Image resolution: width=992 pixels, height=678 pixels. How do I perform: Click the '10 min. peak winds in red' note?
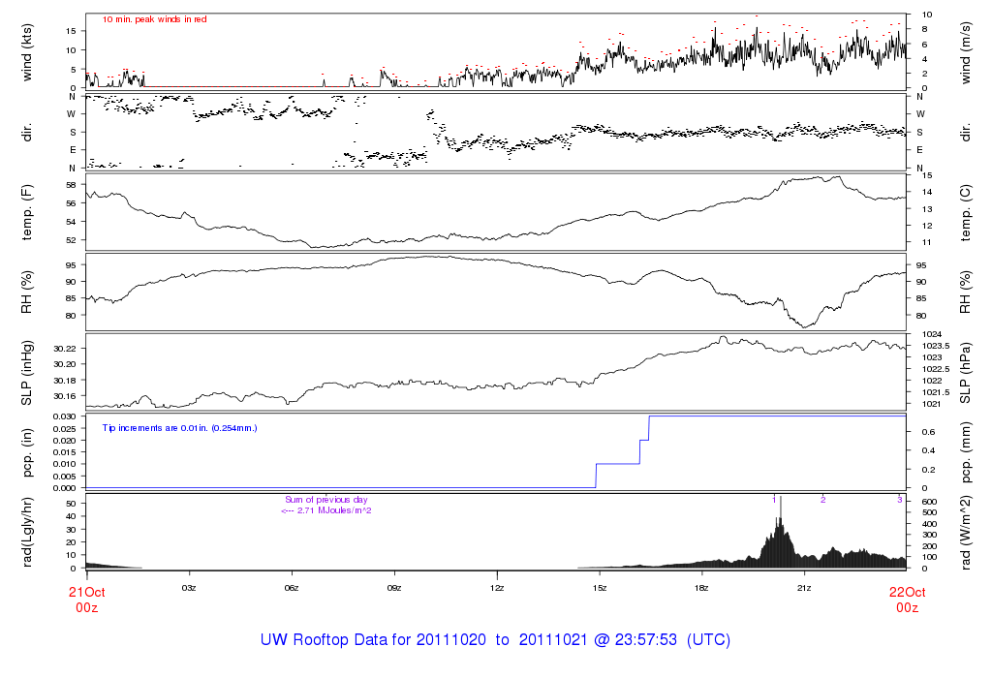(x=154, y=19)
